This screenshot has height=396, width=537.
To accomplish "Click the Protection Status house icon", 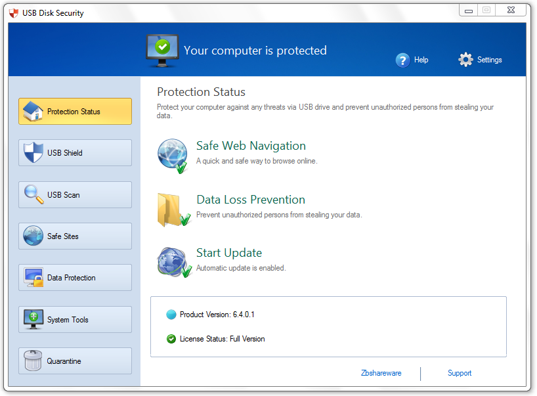I will [33, 111].
